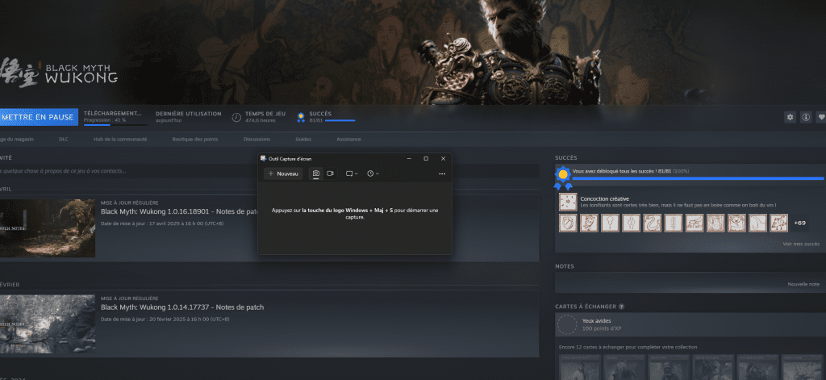826x380 pixels.
Task: Add game to favorites with heart icon
Action: [x=821, y=117]
